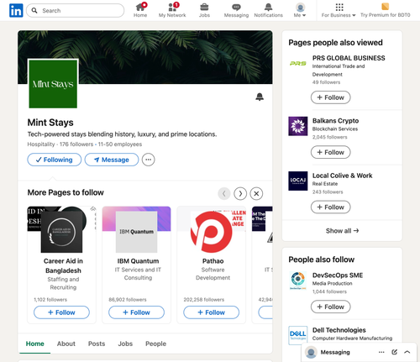Toggle the Following button for Mint Stays
Image resolution: width=420 pixels, height=362 pixels.
[x=55, y=160]
